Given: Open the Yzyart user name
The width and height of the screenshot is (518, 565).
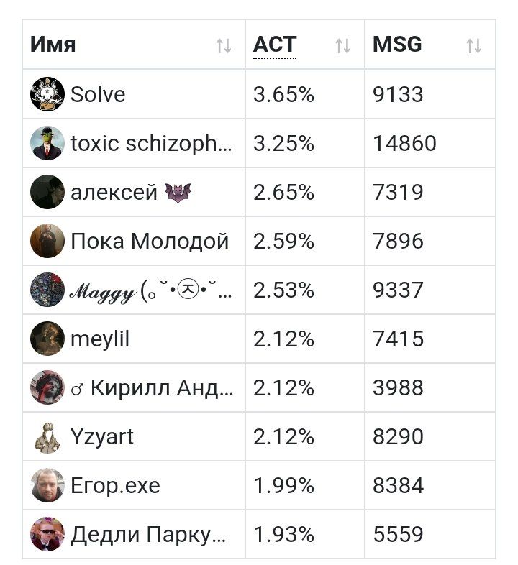Looking at the screenshot, I should tap(102, 437).
